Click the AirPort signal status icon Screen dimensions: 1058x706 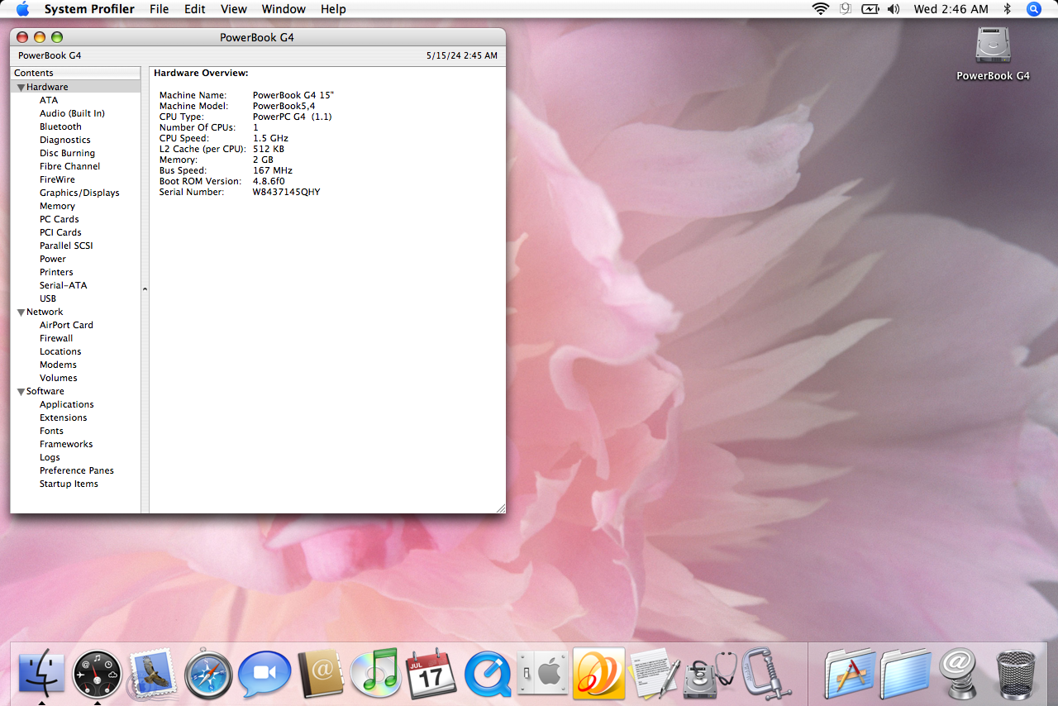coord(821,9)
